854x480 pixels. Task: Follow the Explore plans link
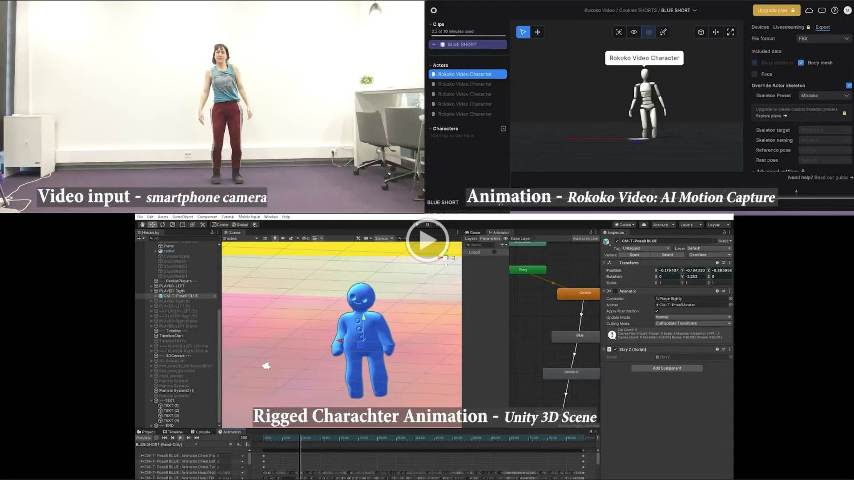[771, 116]
